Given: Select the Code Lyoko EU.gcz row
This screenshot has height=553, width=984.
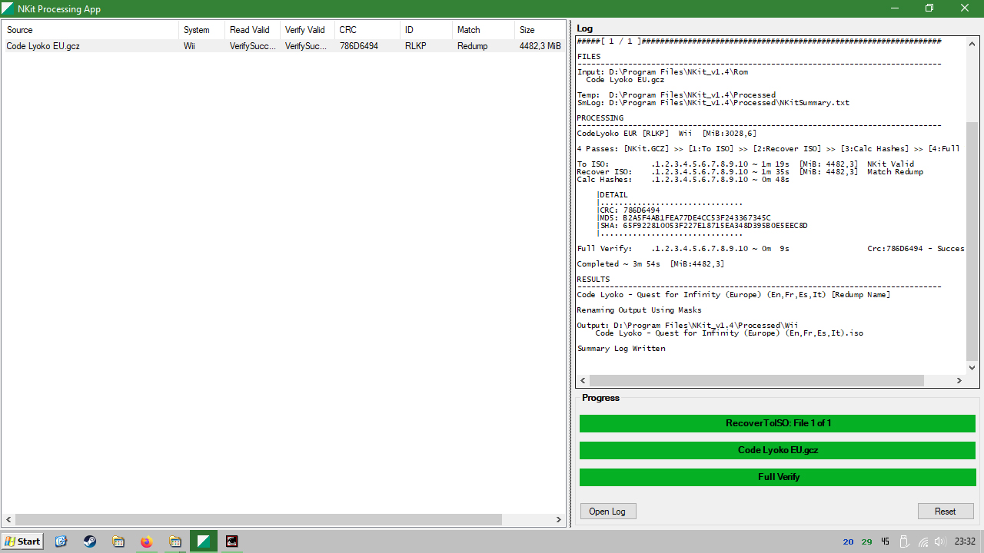Looking at the screenshot, I should pyautogui.click(x=283, y=46).
